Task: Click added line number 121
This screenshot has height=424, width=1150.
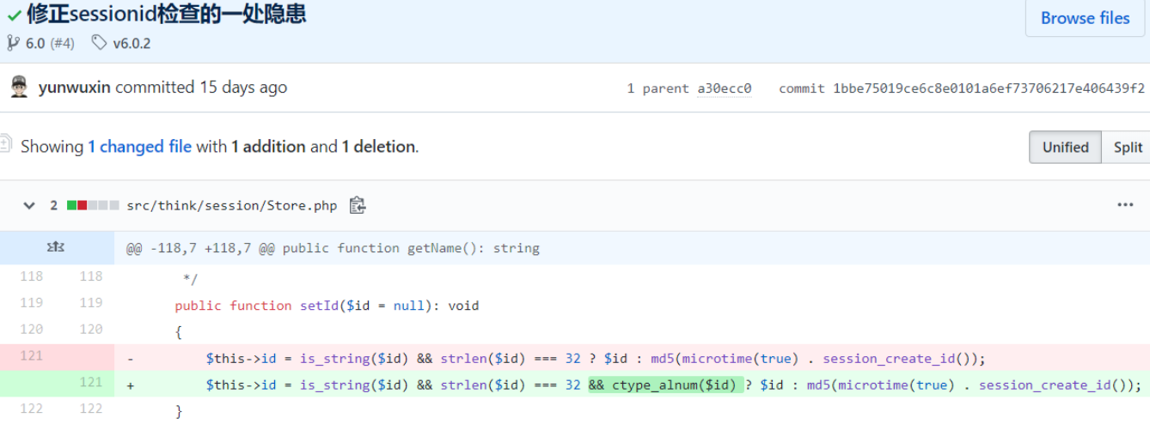Action: coord(90,382)
